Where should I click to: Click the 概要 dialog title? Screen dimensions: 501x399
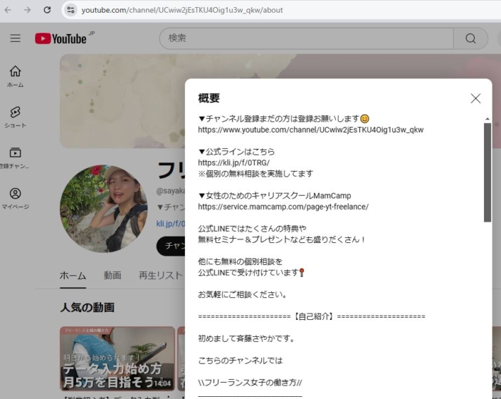click(209, 98)
